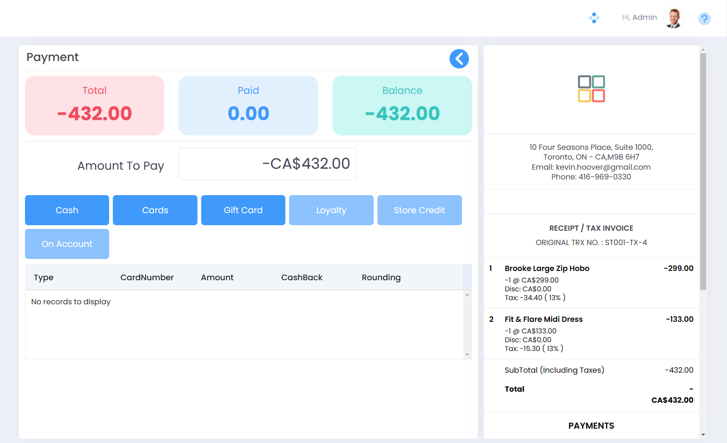Select the Loyalty payment button
This screenshot has width=727, height=443.
pos(331,210)
